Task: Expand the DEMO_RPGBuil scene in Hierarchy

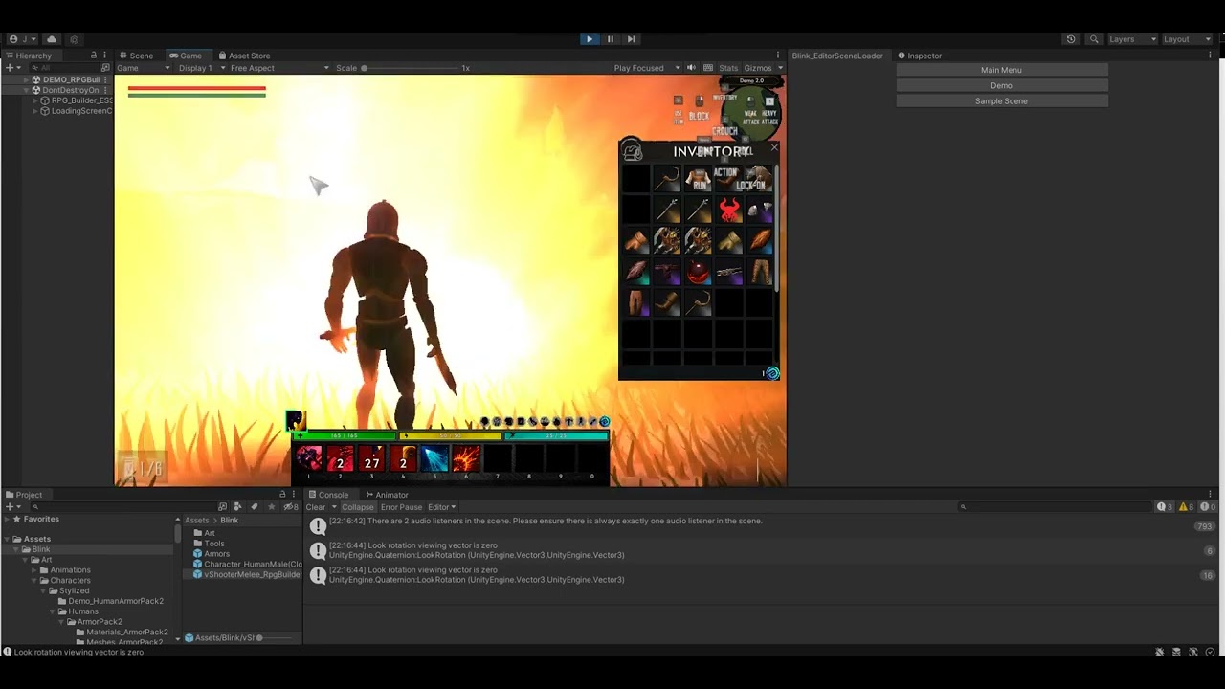Action: point(27,79)
